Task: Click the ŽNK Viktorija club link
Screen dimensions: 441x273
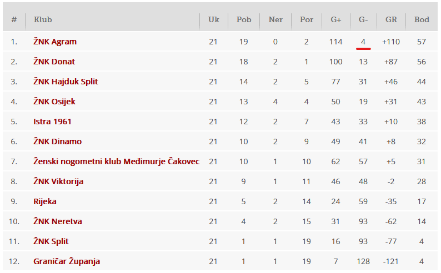Action: (x=58, y=181)
